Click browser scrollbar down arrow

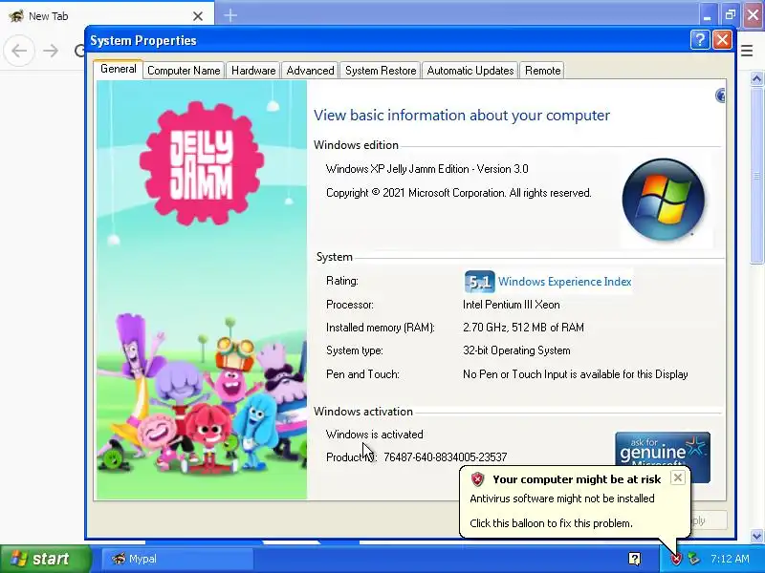756,536
